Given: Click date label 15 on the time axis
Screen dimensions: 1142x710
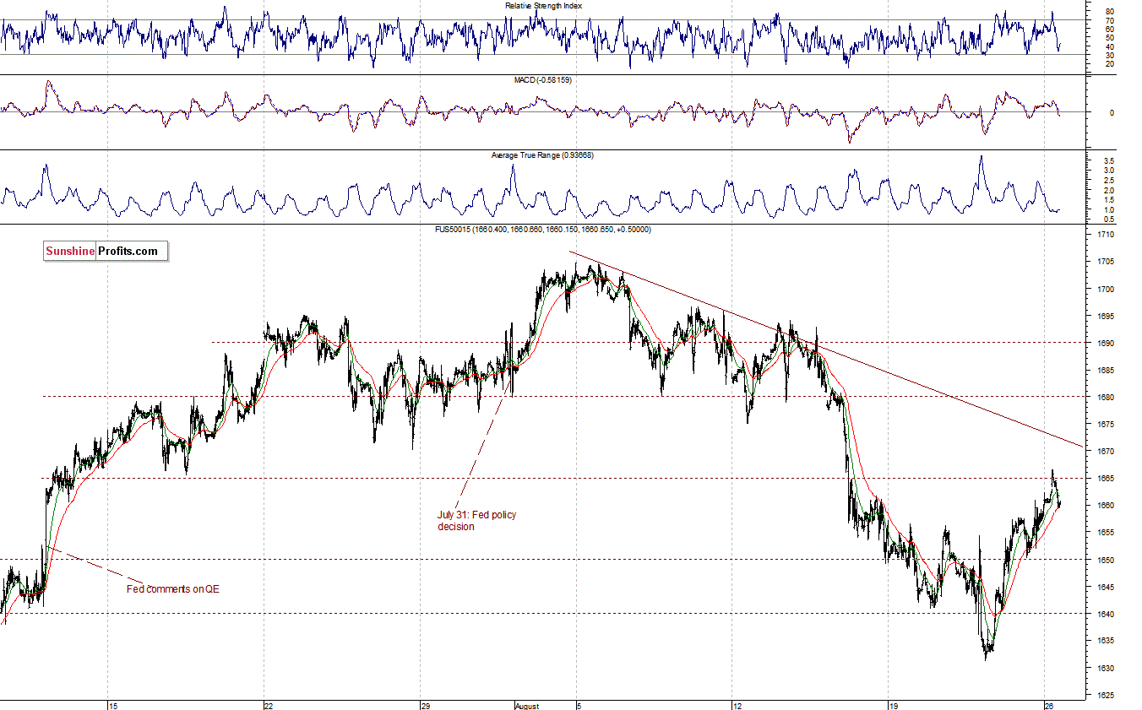Looking at the screenshot, I should tap(112, 705).
